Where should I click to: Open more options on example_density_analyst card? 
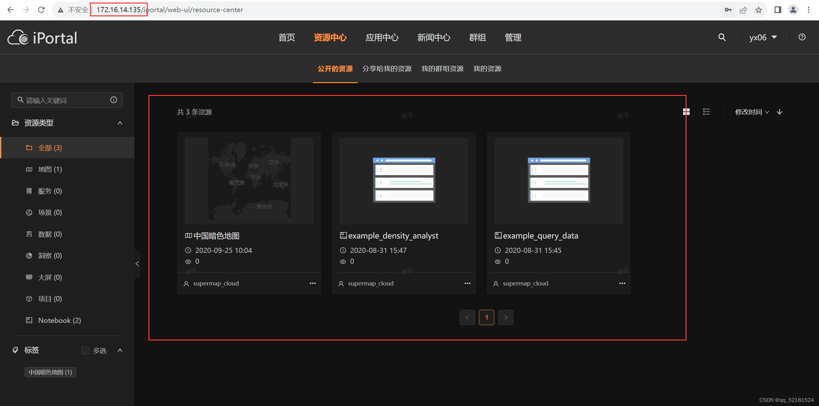tap(467, 283)
